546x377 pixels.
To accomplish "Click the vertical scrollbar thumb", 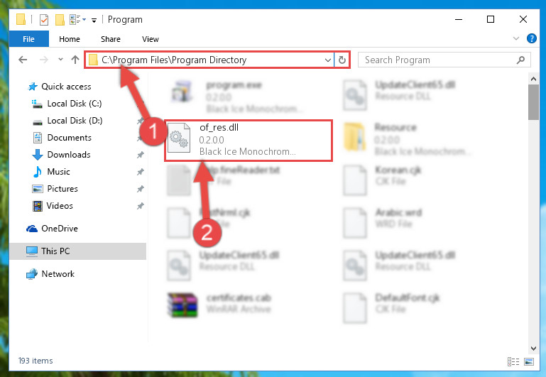I will (533, 102).
